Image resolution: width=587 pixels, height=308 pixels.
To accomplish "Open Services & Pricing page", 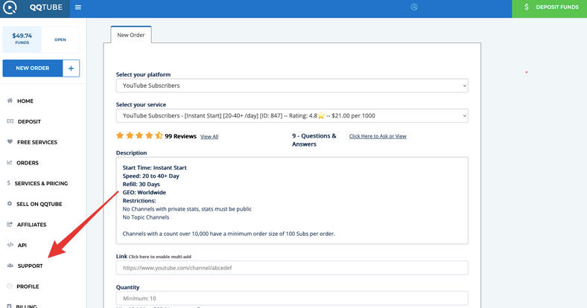I will pyautogui.click(x=41, y=183).
